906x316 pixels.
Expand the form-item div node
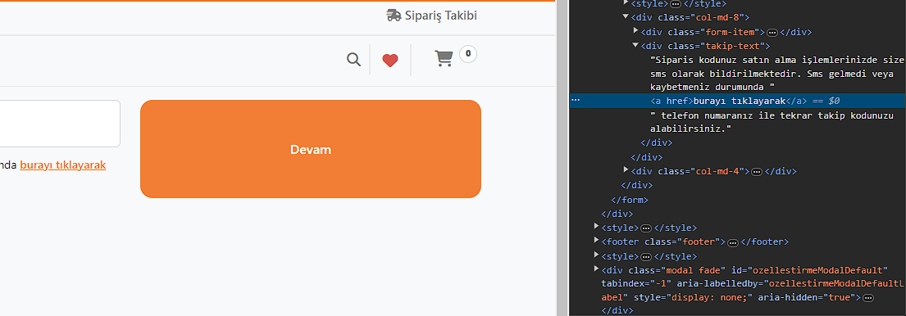pyautogui.click(x=635, y=31)
